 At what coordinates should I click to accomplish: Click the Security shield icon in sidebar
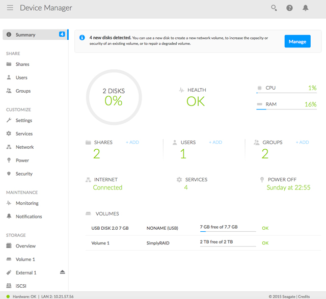tap(9, 174)
